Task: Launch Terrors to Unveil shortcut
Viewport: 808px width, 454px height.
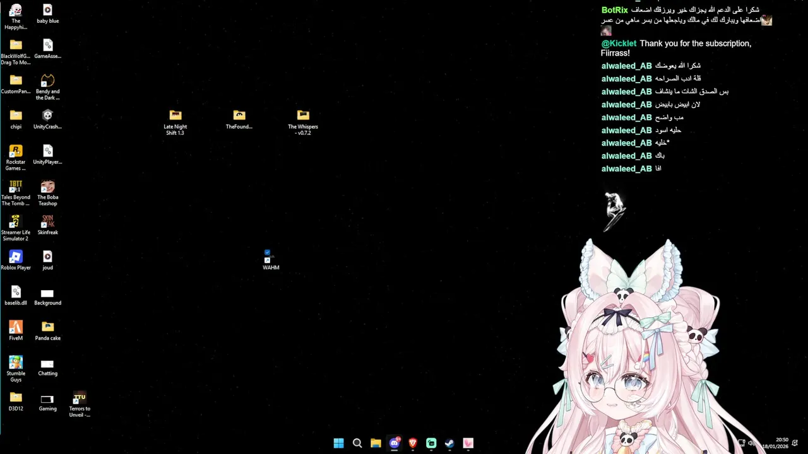Action: (x=80, y=405)
